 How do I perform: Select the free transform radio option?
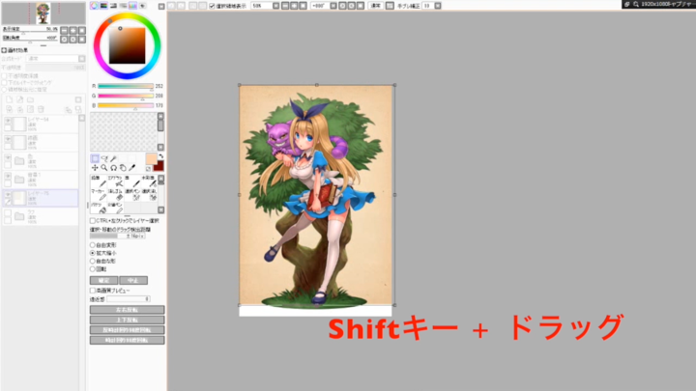(x=93, y=244)
